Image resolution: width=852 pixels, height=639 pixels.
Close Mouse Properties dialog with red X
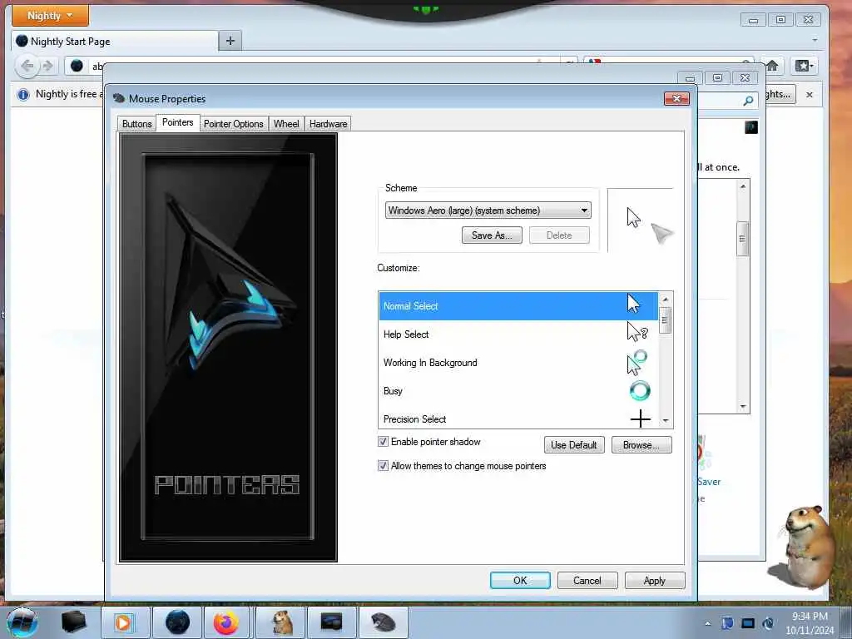point(677,98)
